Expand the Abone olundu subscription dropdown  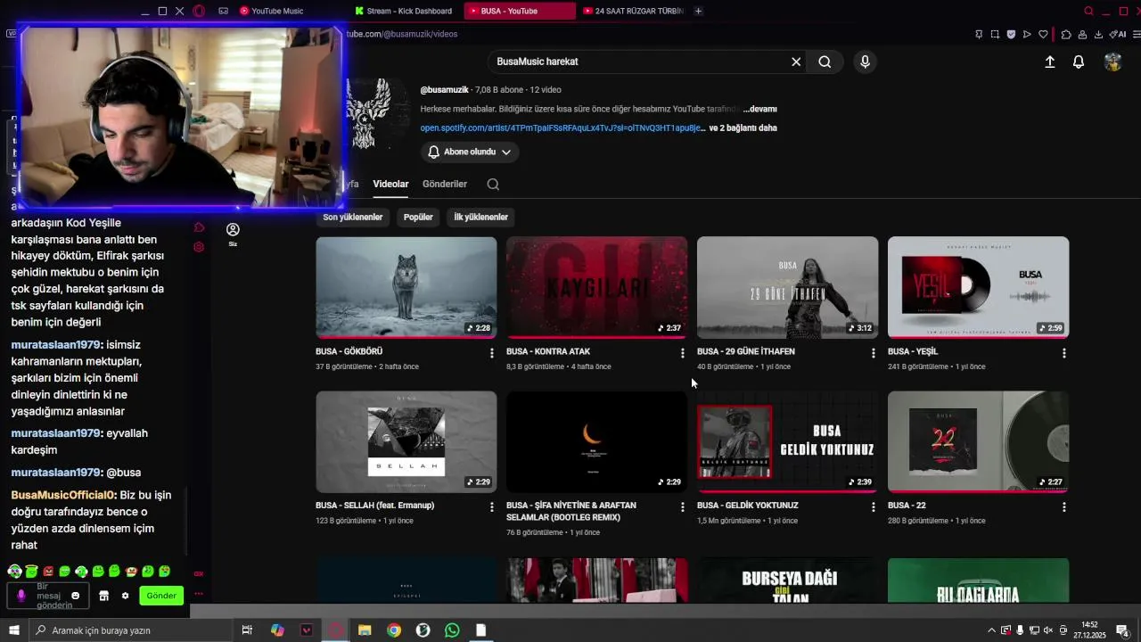tap(469, 152)
